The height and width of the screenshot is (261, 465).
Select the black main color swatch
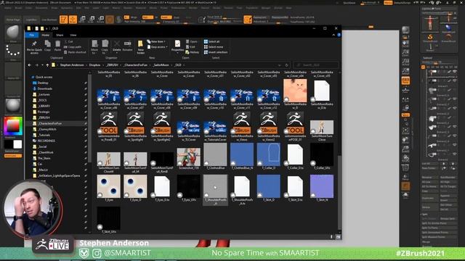pos(9,144)
